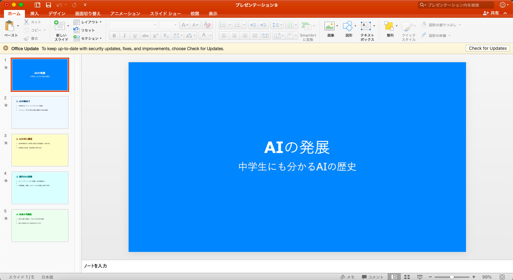
Task: Dismiss the Office Update notification bar
Action: tap(6, 48)
